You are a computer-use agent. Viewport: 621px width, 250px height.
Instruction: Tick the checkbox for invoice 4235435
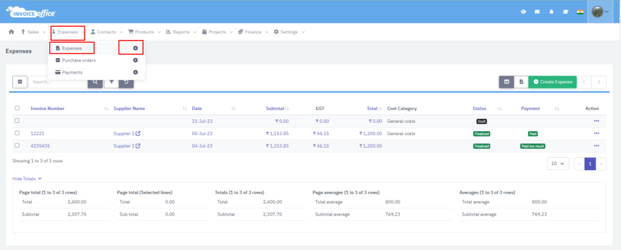pyautogui.click(x=17, y=145)
